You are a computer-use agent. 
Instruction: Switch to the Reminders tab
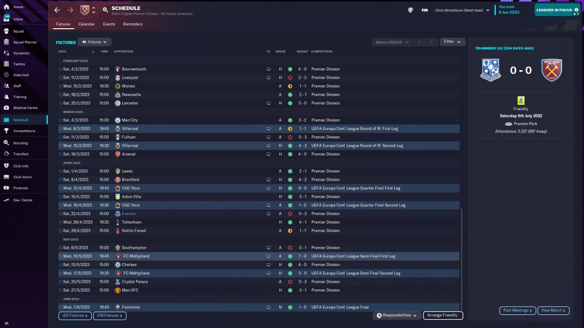pyautogui.click(x=133, y=24)
